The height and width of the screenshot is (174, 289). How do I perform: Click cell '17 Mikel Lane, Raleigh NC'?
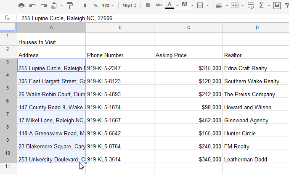tap(51, 118)
